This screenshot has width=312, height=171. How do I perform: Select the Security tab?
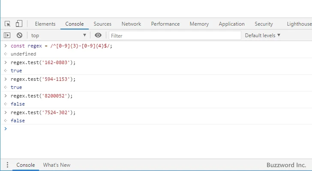[x=264, y=24]
